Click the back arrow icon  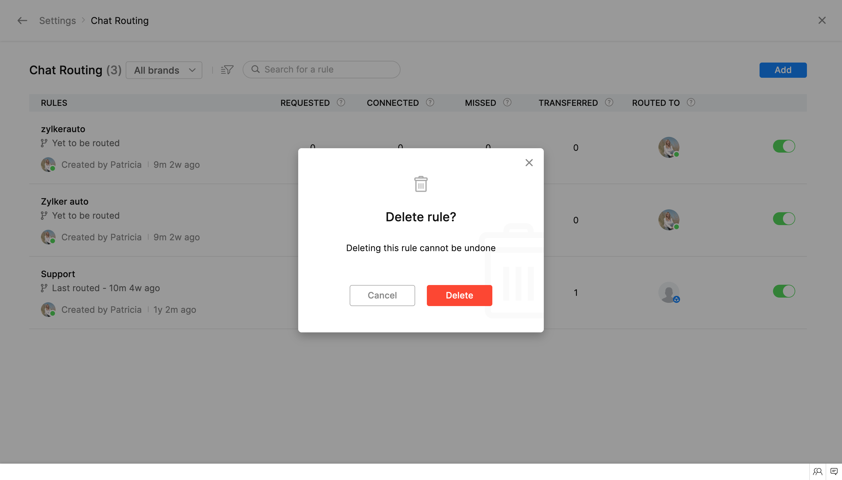22,20
